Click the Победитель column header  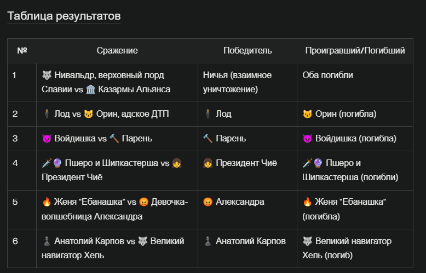(247, 51)
